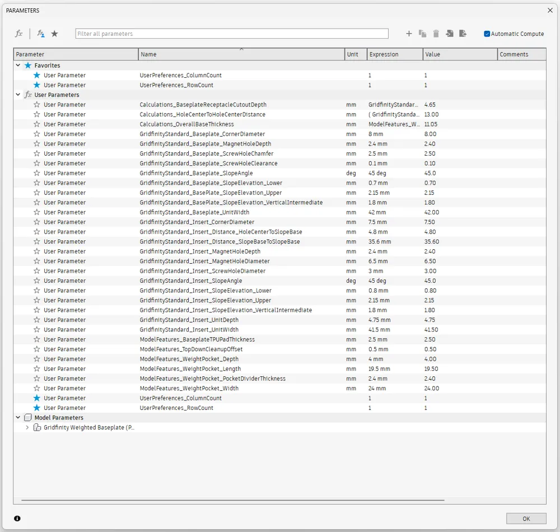Click expression '24 mm' for WeightPocket_Width
560x532 pixels.
tap(377, 388)
